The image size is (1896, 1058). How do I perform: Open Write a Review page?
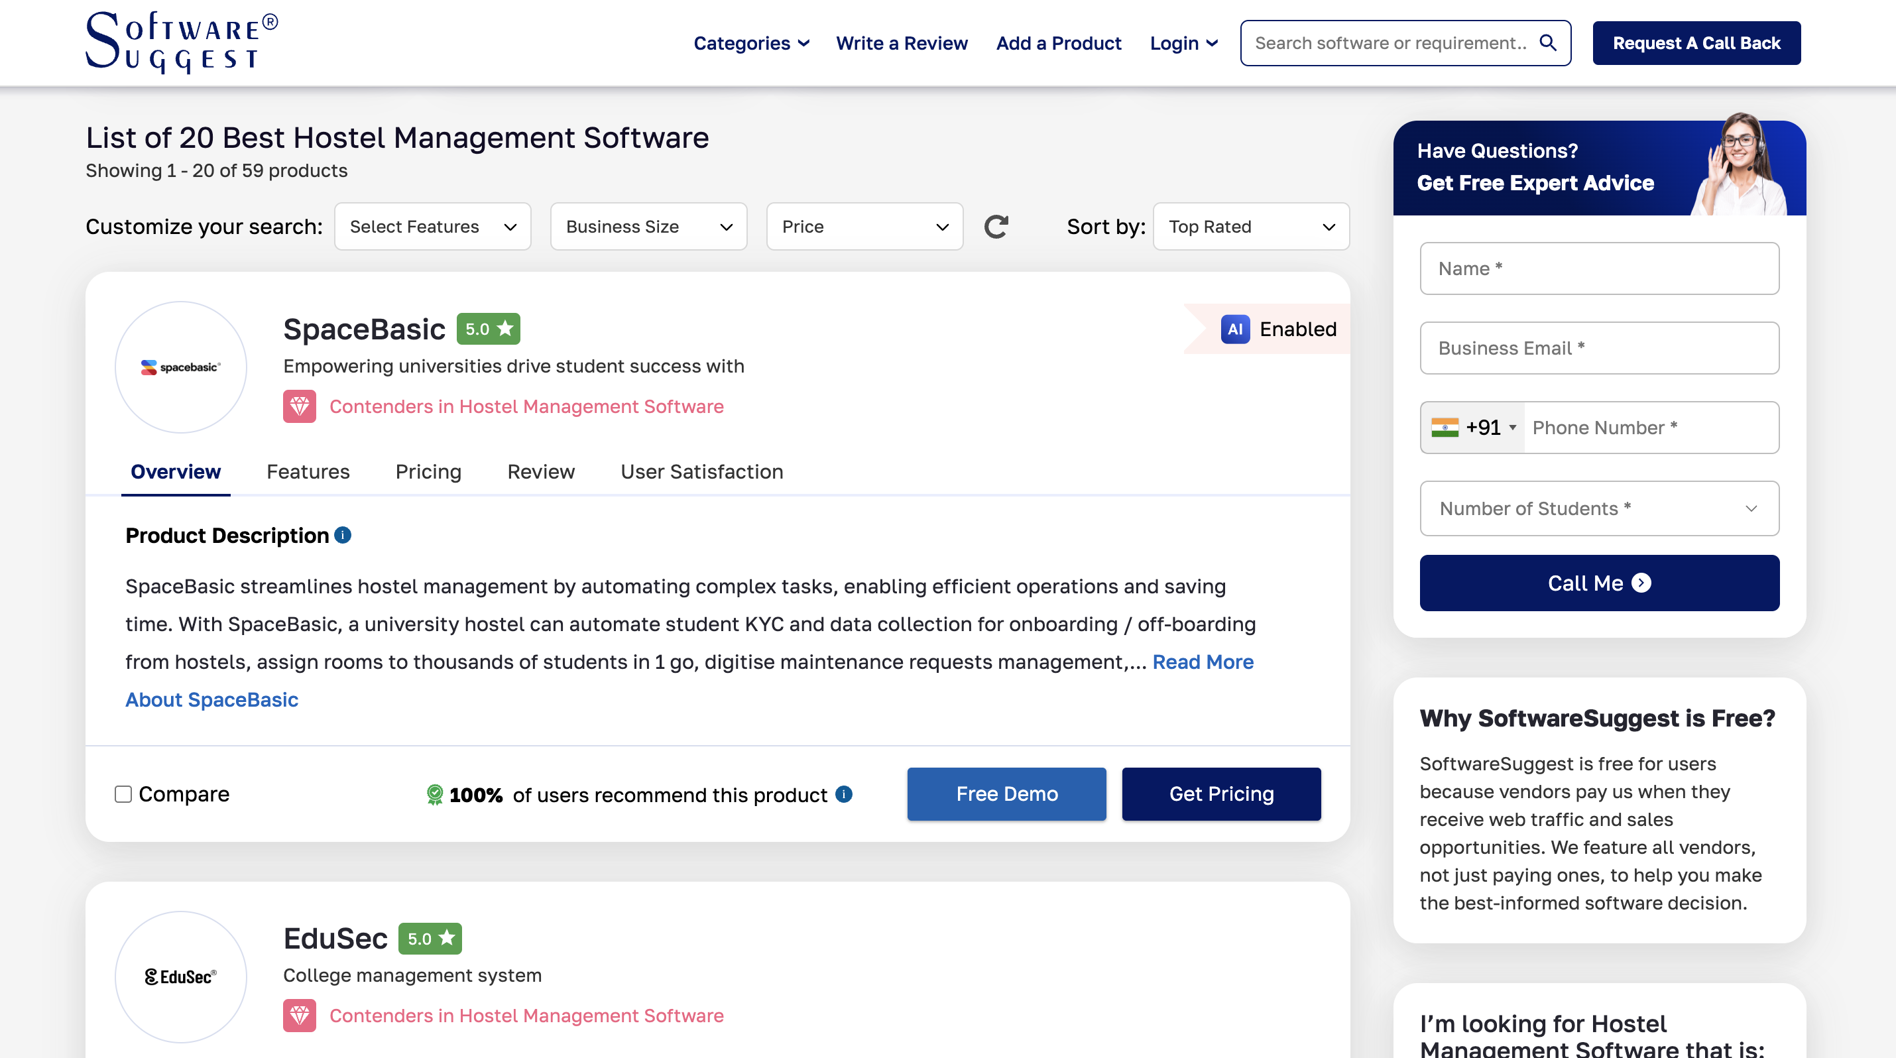pos(902,42)
